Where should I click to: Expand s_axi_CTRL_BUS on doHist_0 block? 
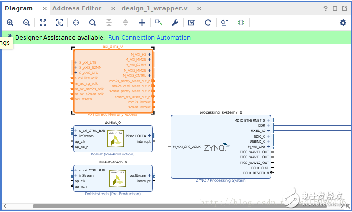tap(75, 130)
